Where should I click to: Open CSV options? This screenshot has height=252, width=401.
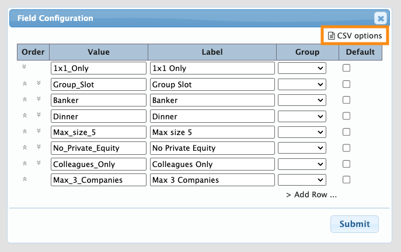tap(355, 36)
